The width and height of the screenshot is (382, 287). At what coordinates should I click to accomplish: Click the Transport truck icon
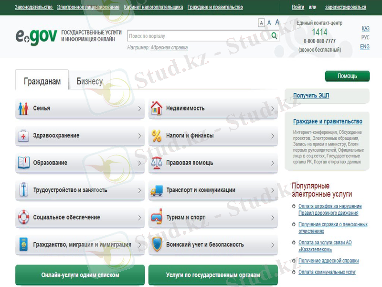(x=157, y=190)
